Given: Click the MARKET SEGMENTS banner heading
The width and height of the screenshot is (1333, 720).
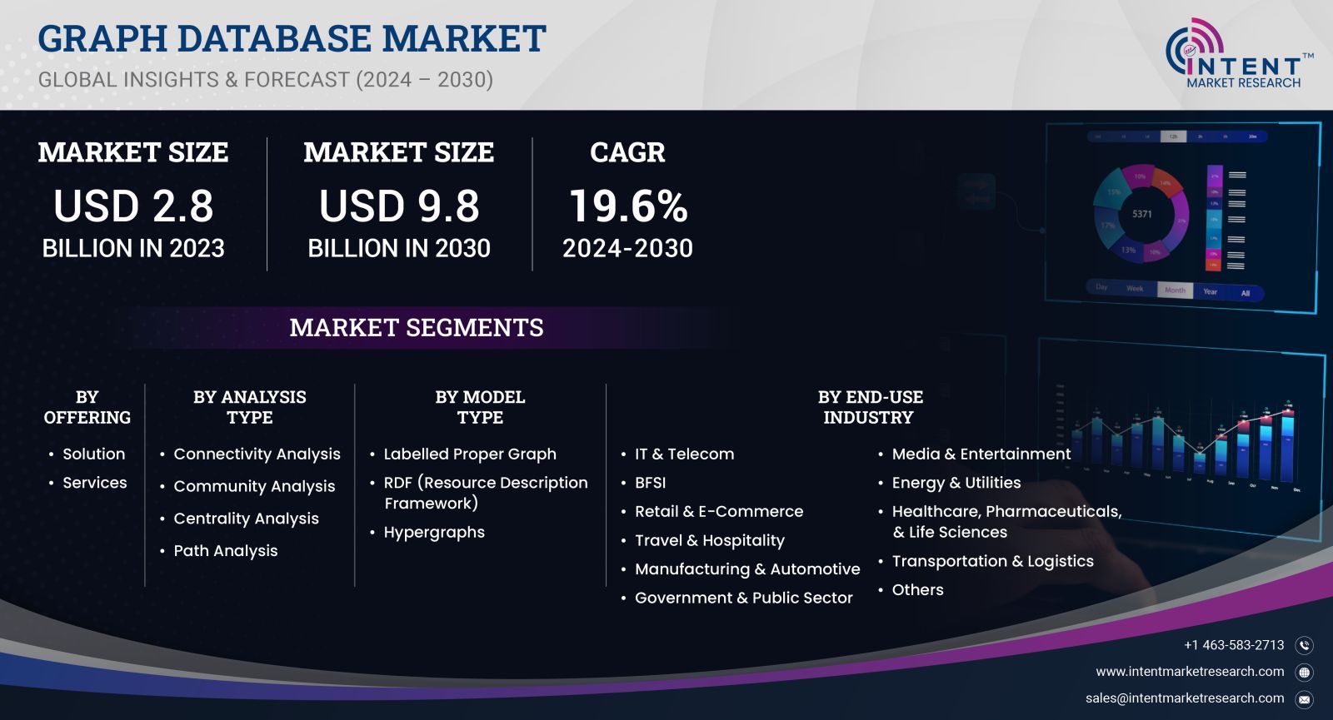Looking at the screenshot, I should 417,327.
